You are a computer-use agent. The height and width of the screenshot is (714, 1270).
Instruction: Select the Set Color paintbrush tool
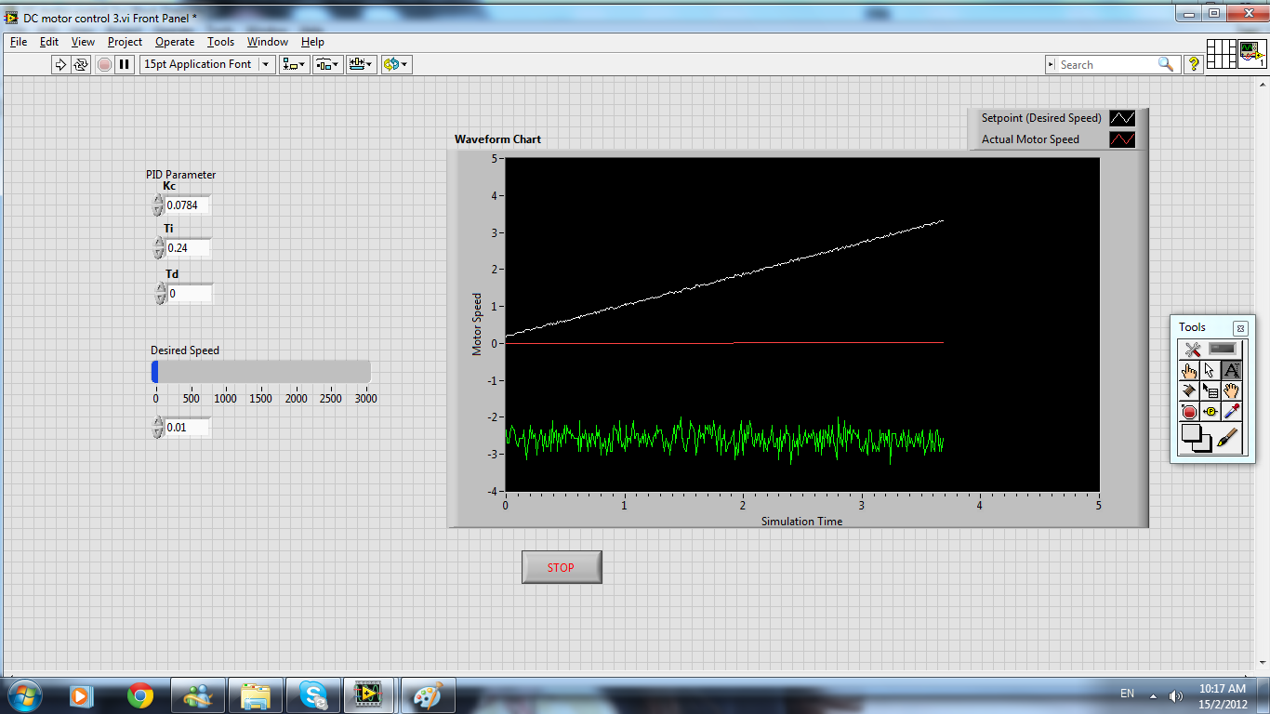(x=1228, y=437)
